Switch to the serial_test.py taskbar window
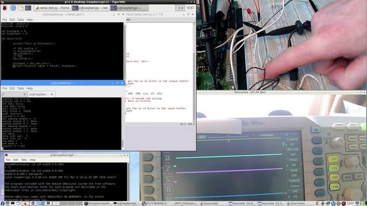The image size is (367, 206). [x=52, y=8]
